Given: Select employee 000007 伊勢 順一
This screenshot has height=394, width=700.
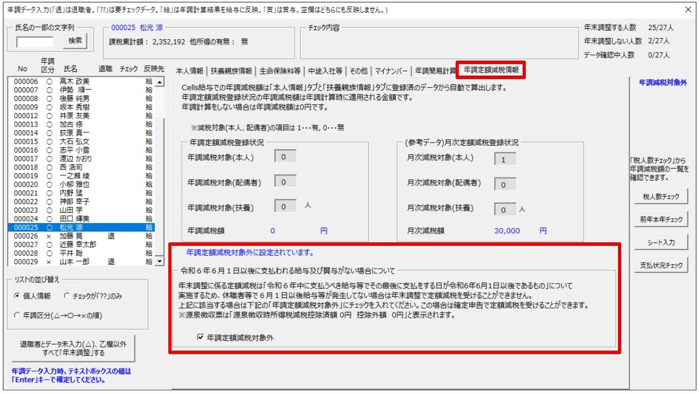Looking at the screenshot, I should coord(81,90).
